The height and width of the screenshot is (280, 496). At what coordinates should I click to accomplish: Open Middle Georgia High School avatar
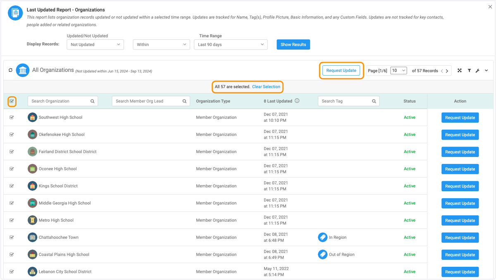pos(32,203)
